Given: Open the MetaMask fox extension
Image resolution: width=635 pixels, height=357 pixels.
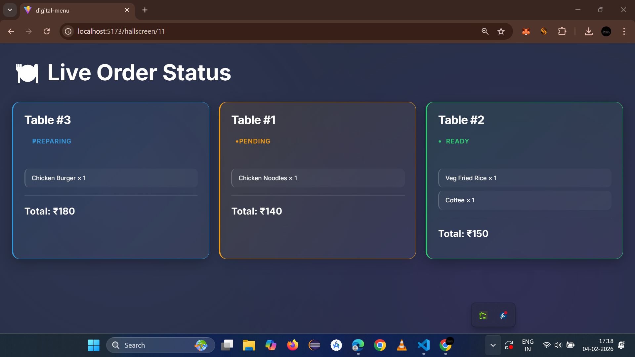Looking at the screenshot, I should [526, 31].
